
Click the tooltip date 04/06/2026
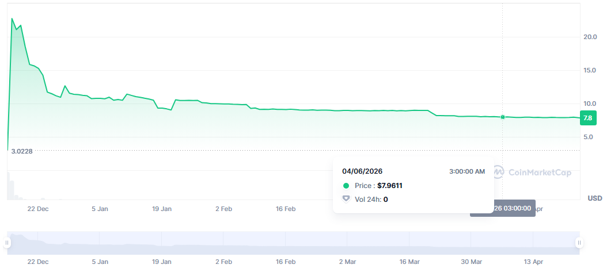[x=362, y=171]
